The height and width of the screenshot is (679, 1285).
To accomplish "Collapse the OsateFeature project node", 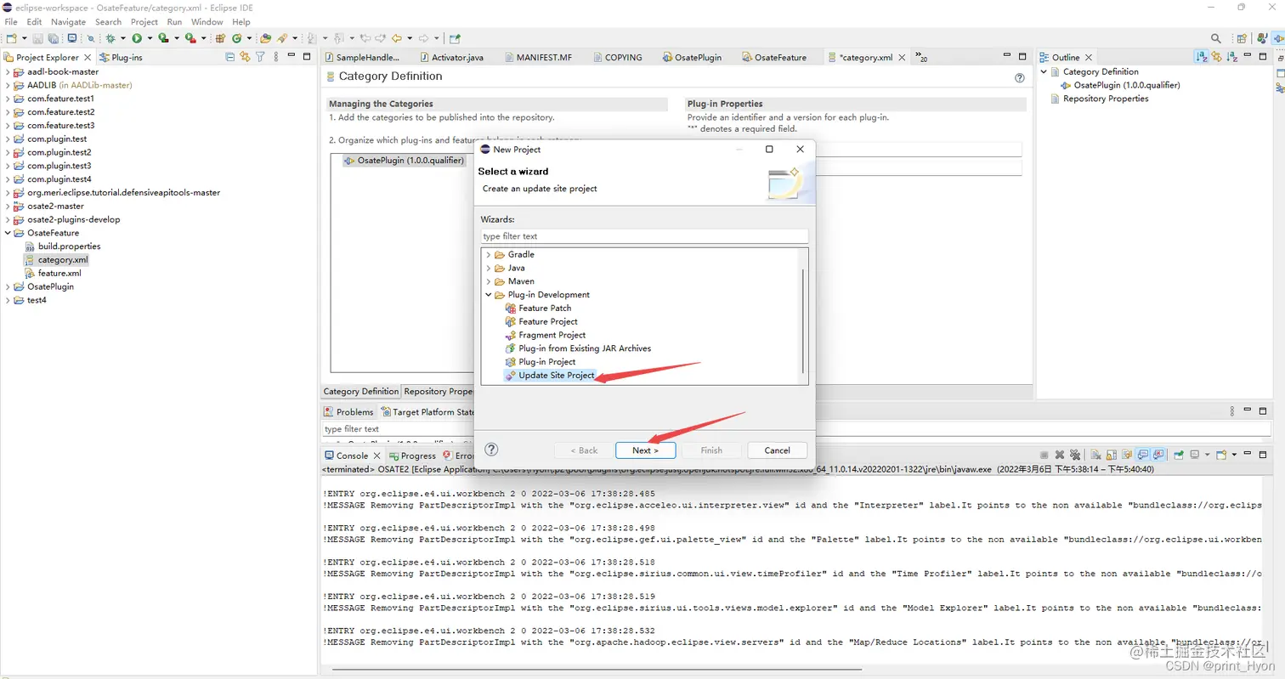I will pos(8,233).
